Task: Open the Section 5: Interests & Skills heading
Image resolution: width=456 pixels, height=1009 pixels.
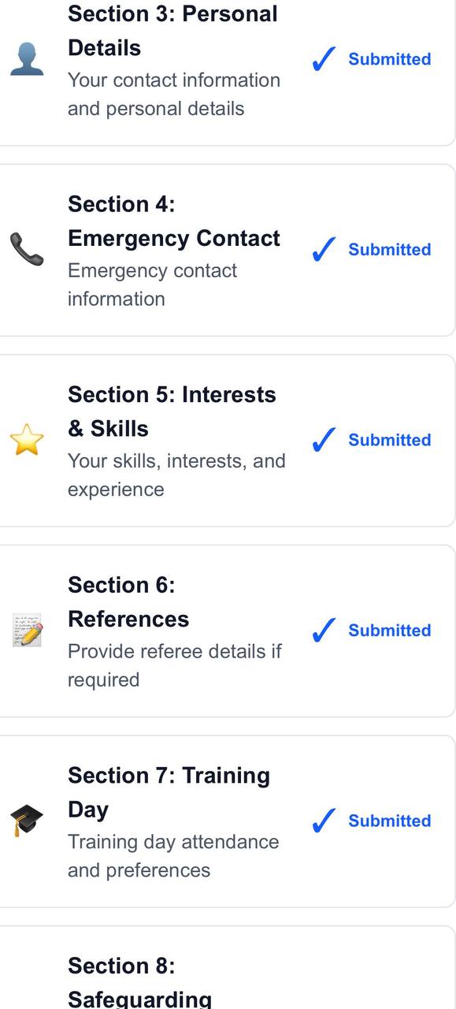Action: tap(172, 411)
